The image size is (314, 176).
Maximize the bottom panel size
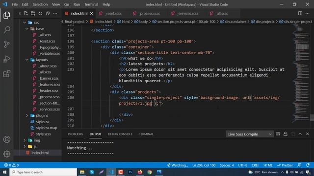[x=300, y=134]
